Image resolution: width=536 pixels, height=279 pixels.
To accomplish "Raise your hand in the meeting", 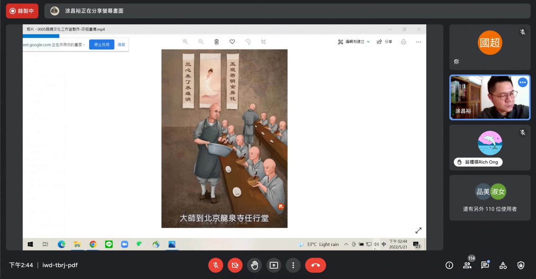I will click(255, 265).
